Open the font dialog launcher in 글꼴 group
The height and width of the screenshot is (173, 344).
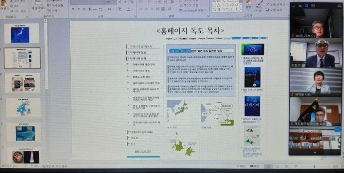coord(134,16)
